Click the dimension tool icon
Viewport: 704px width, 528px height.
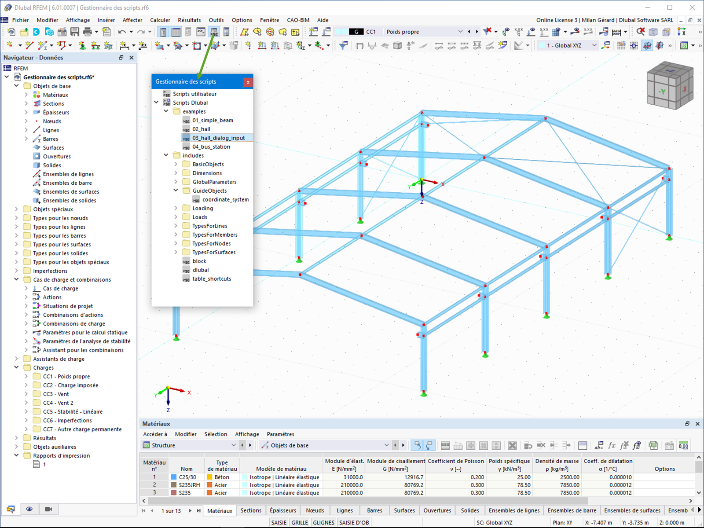pos(125,45)
